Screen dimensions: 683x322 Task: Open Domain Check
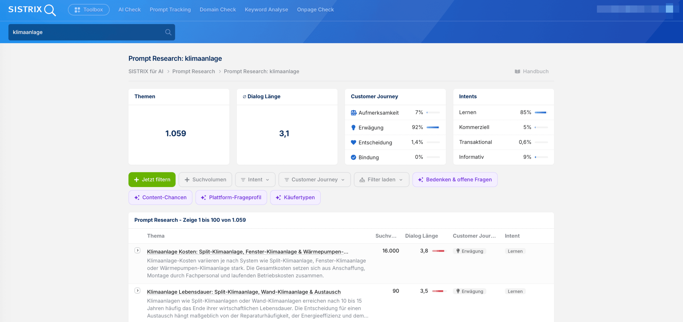(x=218, y=10)
